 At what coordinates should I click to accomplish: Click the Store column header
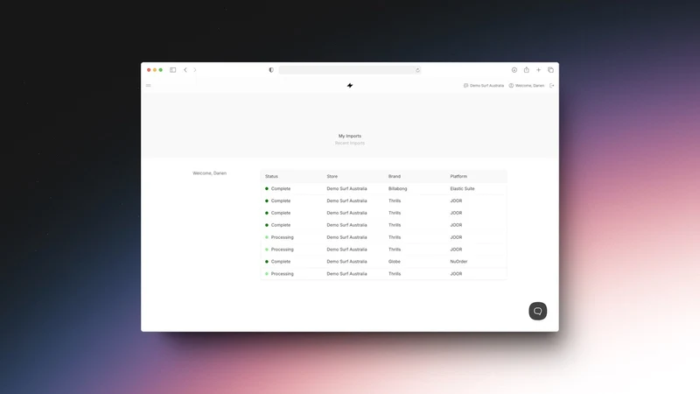pos(332,176)
